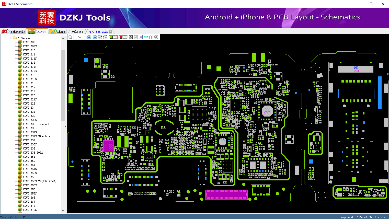
Task: Click the scroll up arrow of the model list
Action: [63, 38]
